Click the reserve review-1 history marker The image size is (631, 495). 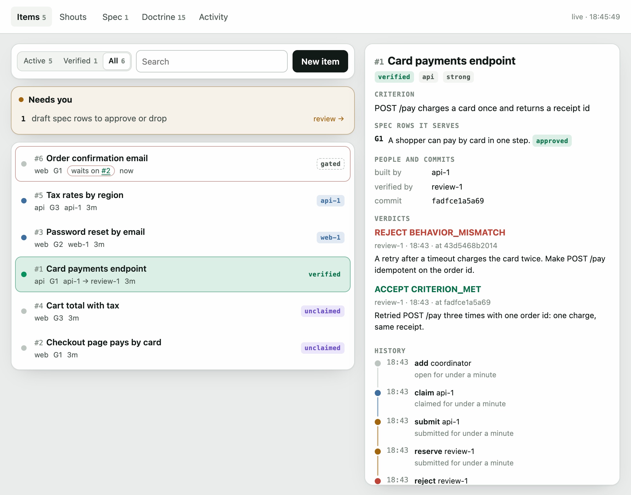pyautogui.click(x=378, y=451)
